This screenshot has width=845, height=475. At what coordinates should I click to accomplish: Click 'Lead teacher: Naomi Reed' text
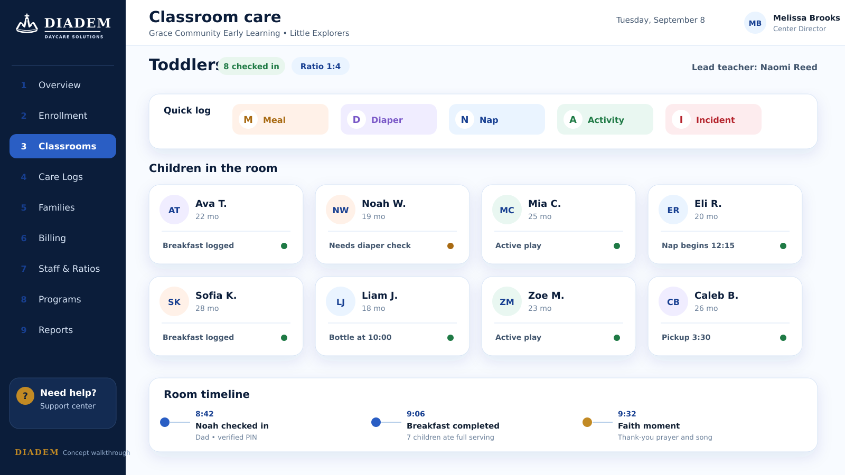tap(755, 67)
